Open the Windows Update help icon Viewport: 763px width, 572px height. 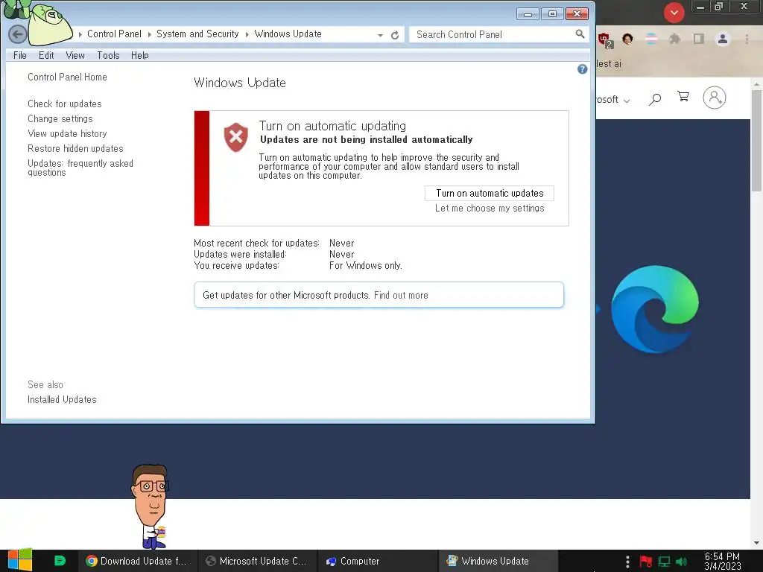(582, 69)
